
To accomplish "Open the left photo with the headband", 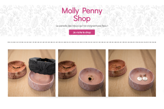I will (x=32, y=73).
